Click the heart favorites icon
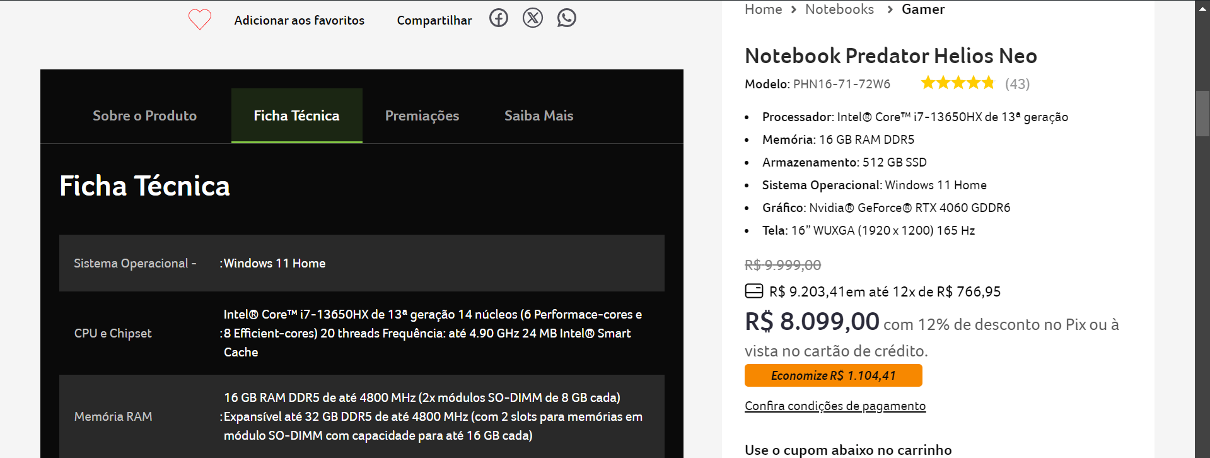This screenshot has width=1210, height=458. (200, 19)
